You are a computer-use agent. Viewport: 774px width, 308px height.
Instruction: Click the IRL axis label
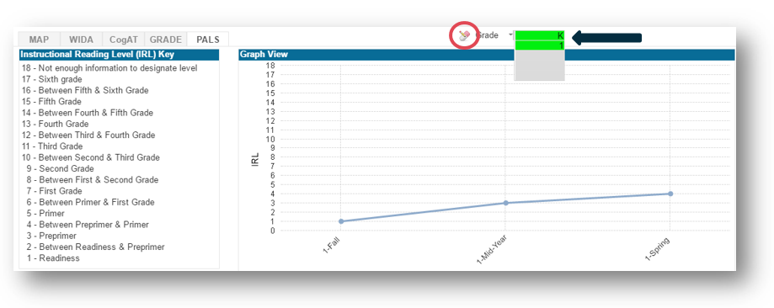coord(255,159)
